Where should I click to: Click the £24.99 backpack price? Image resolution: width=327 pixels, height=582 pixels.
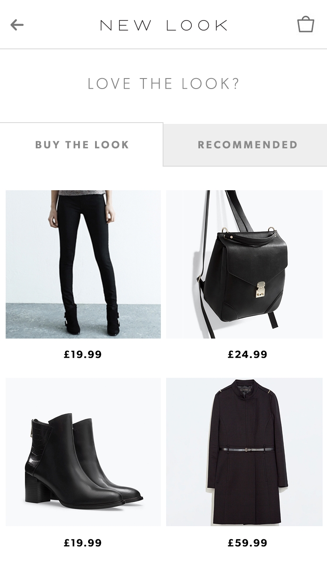click(248, 355)
